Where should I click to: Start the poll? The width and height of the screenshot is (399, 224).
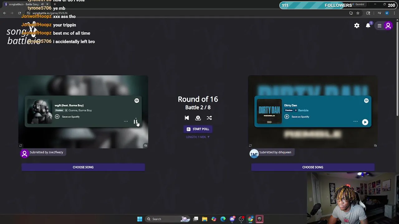(x=198, y=129)
